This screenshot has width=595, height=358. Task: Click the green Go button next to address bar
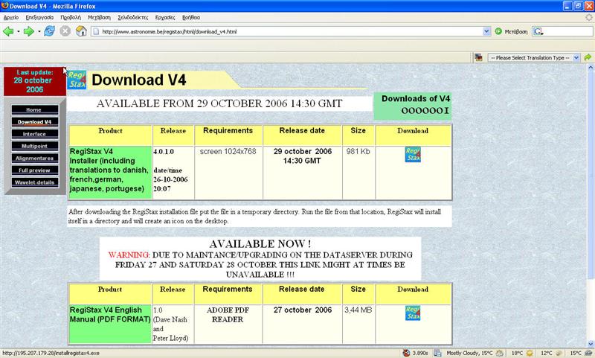(x=498, y=31)
